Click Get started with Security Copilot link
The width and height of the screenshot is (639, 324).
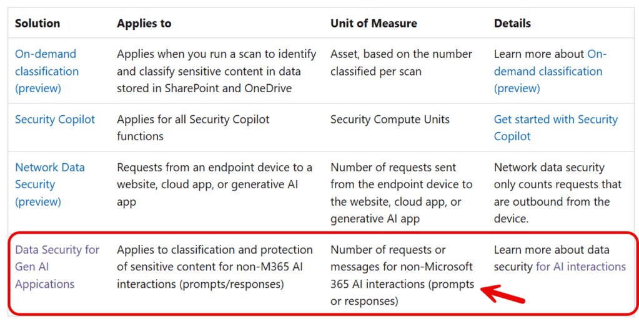click(x=555, y=128)
